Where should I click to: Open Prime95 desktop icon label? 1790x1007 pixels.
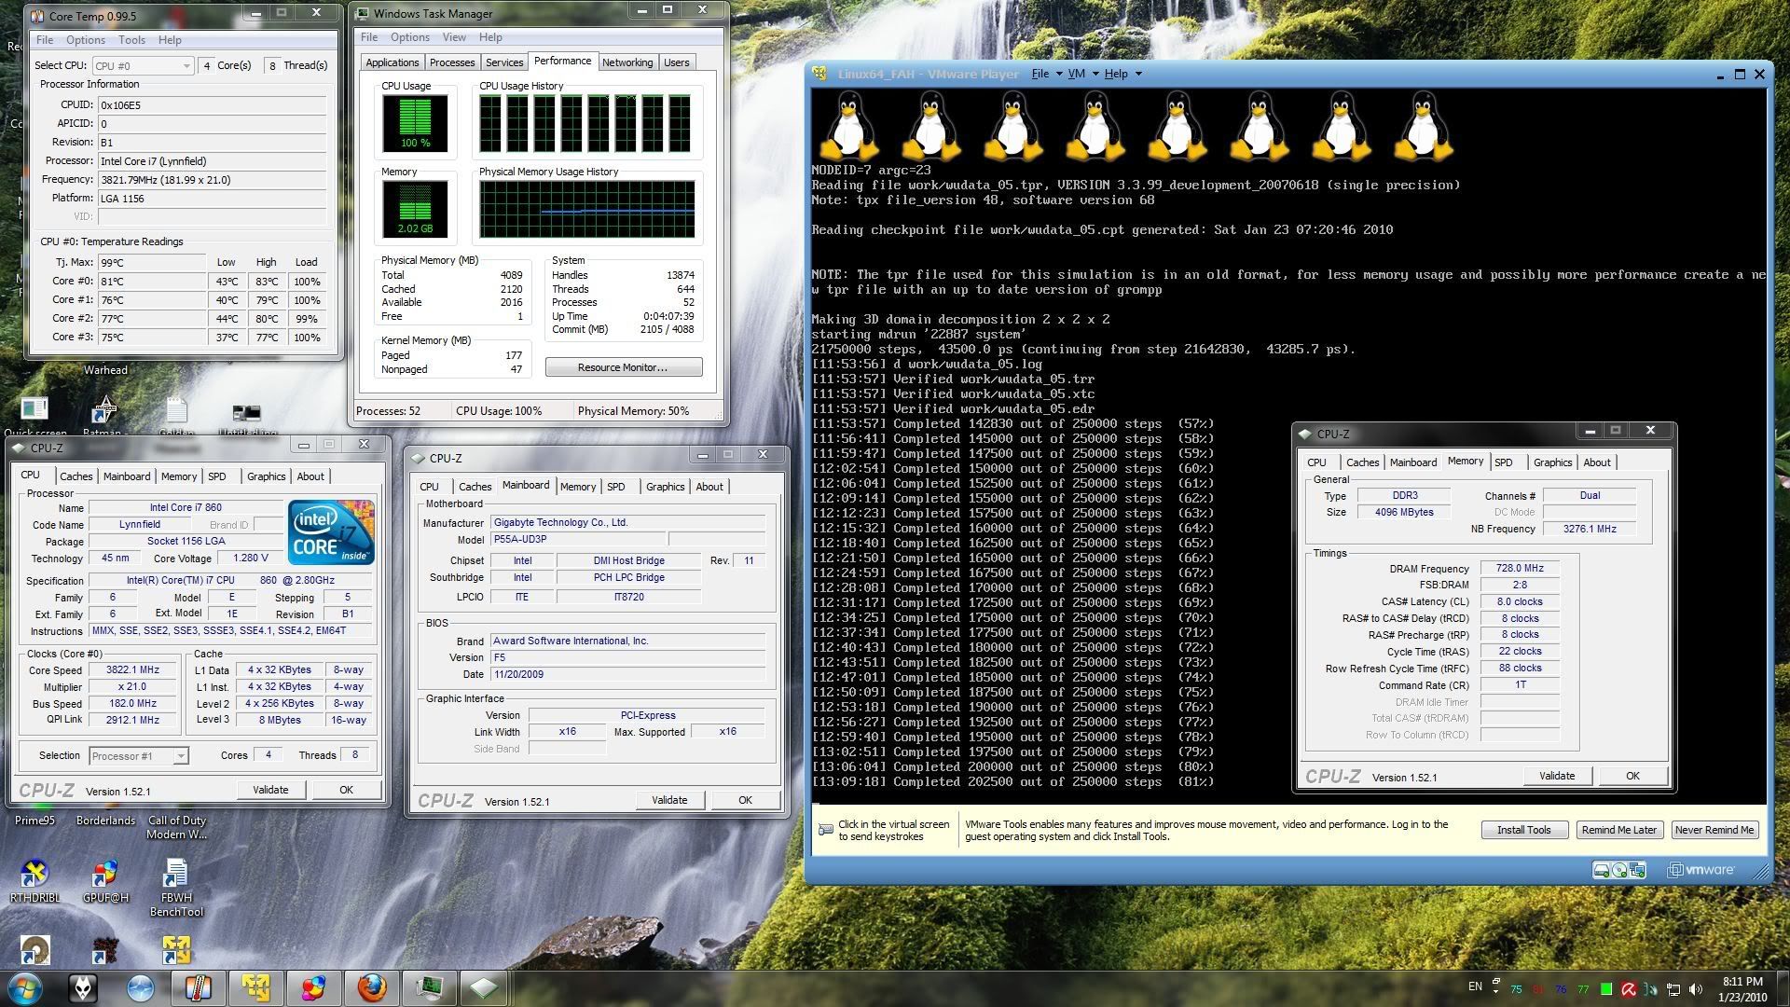pyautogui.click(x=34, y=821)
